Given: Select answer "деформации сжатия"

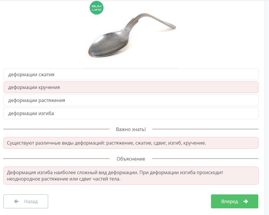Looking at the screenshot, I should click(x=131, y=74).
